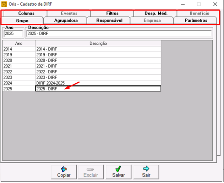Open the Agrupadora tab

(x=66, y=21)
